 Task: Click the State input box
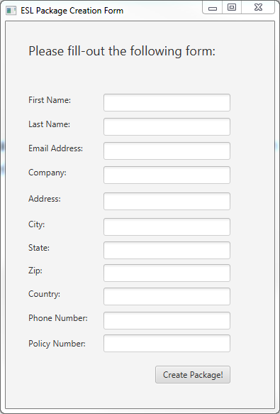click(x=167, y=250)
